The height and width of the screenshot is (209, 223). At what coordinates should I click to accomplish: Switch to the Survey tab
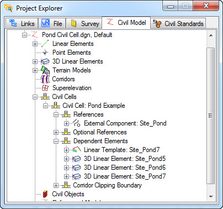point(84,23)
